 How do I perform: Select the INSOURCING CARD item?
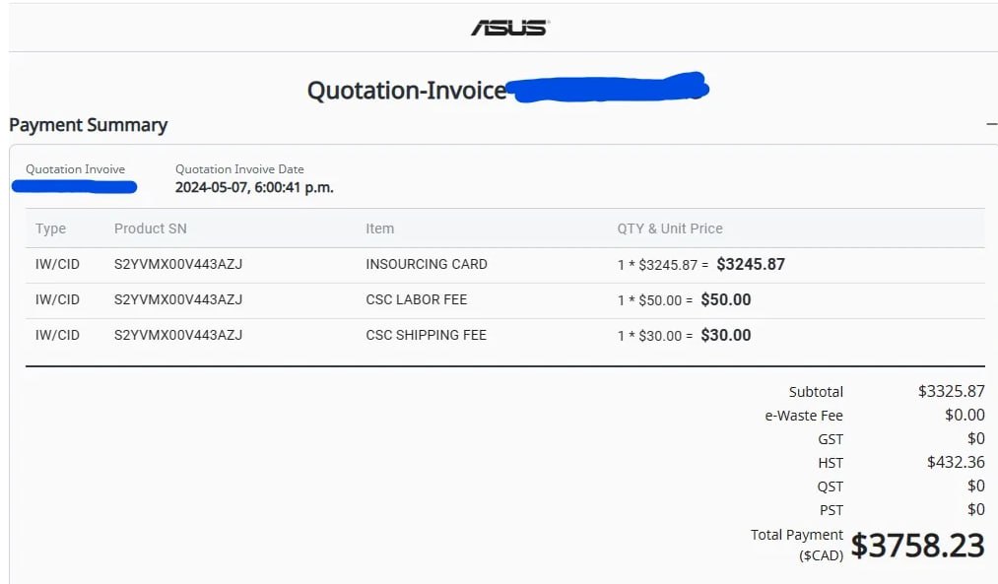[x=427, y=264]
